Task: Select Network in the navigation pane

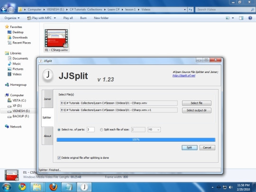Action: pos(16,127)
